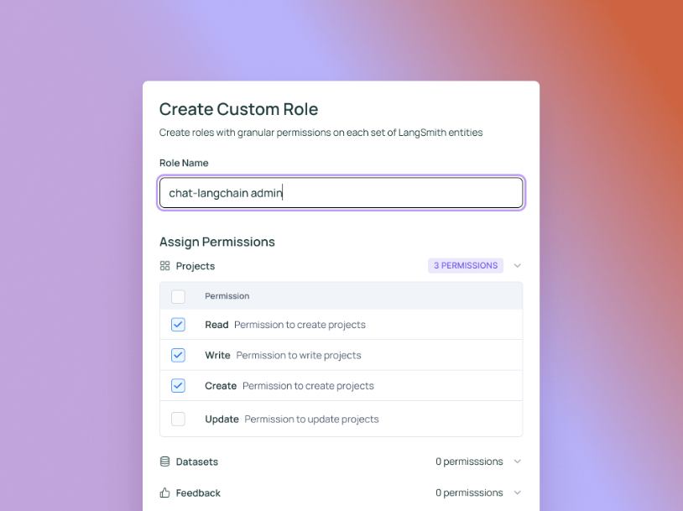Uncheck the Read permission checkbox

[x=178, y=325]
